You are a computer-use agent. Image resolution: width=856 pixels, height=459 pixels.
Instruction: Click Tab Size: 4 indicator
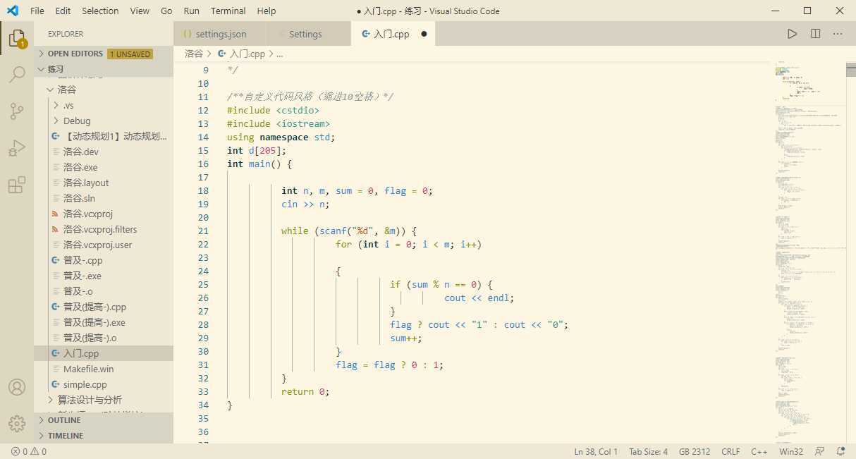648,451
